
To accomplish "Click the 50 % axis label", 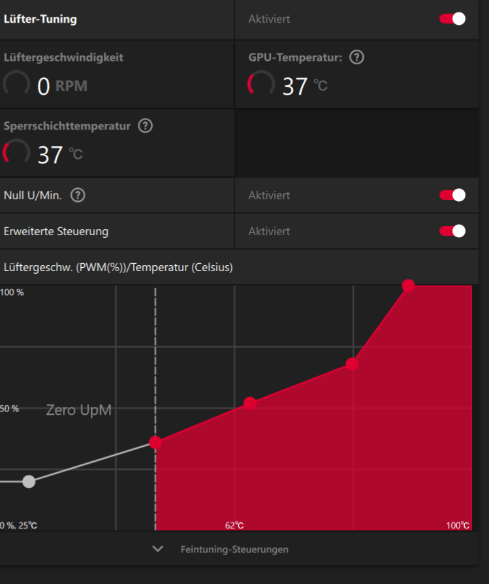I will [10, 408].
